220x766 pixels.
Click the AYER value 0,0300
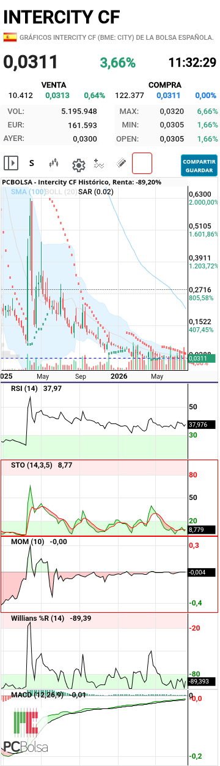tap(84, 138)
